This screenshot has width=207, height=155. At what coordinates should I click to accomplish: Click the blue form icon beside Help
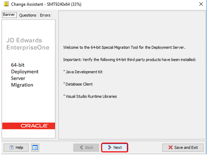[x=35, y=147]
